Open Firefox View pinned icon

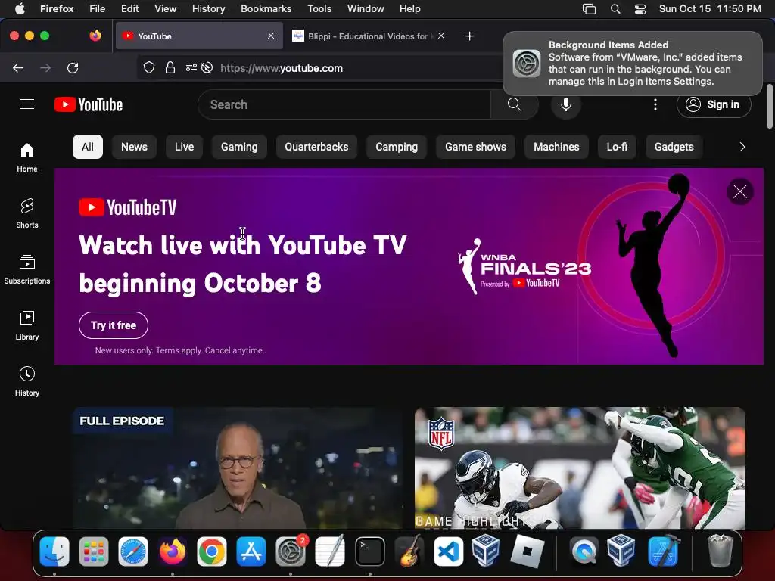point(95,36)
